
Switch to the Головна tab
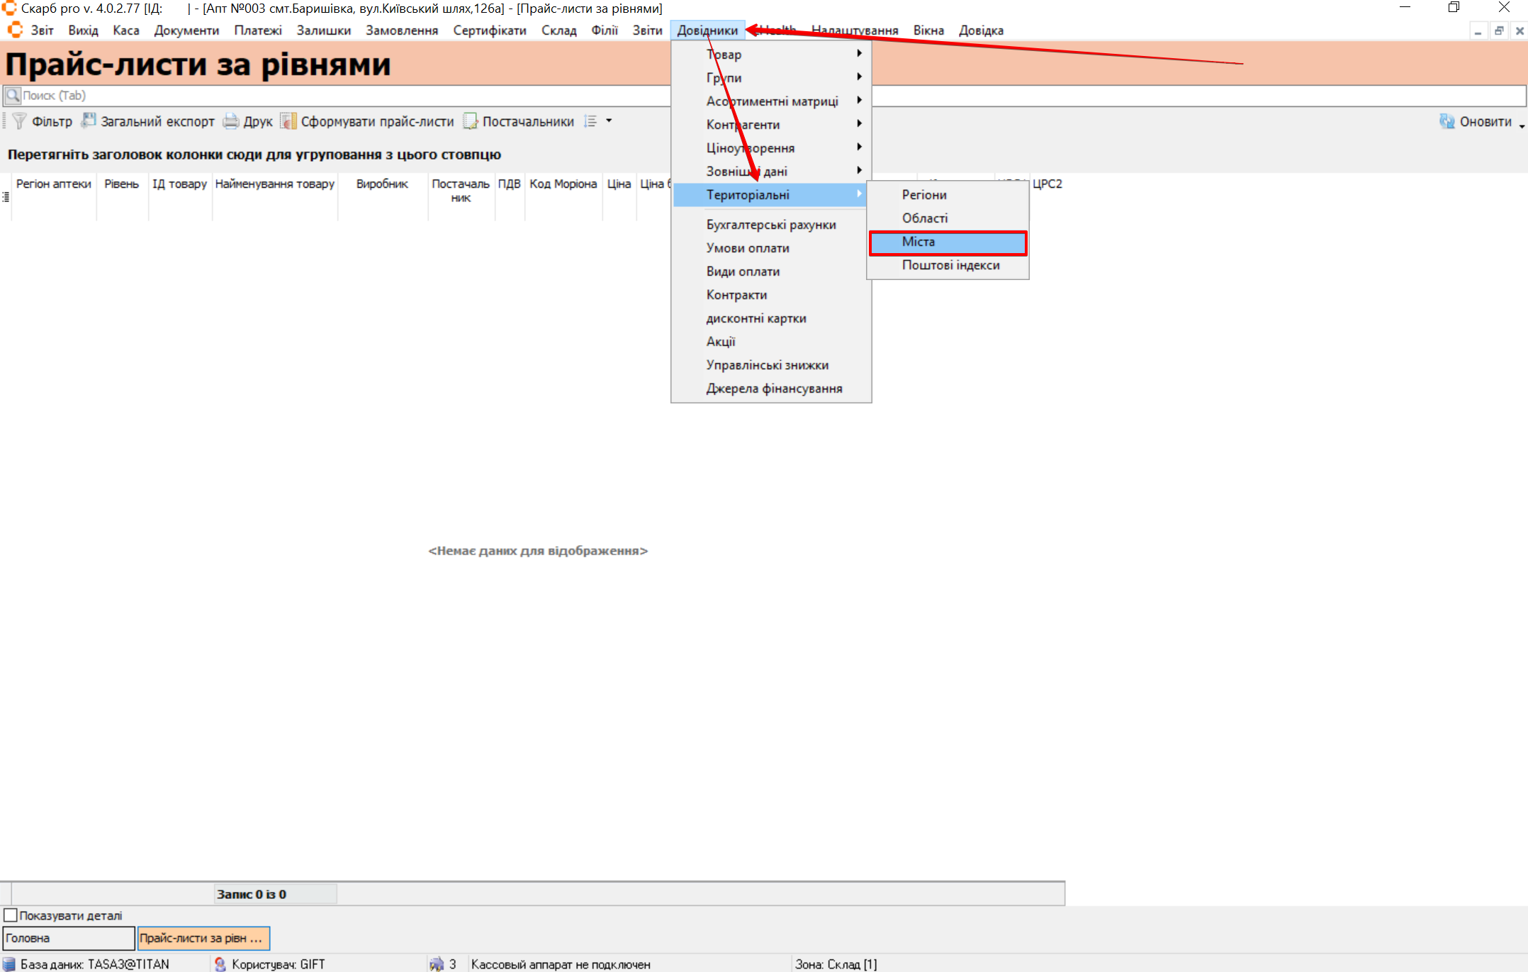click(x=68, y=938)
